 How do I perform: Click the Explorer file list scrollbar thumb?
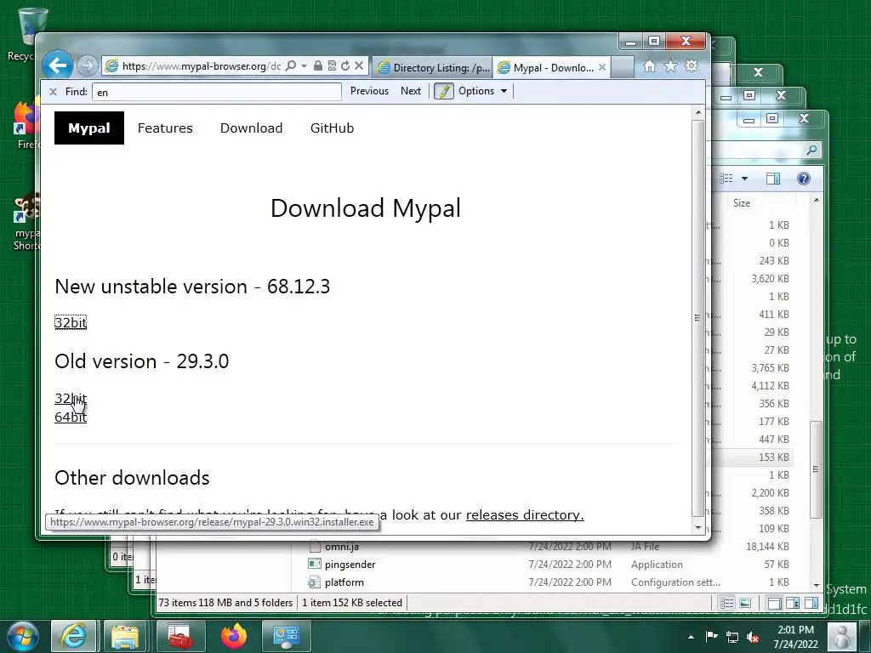coord(816,469)
